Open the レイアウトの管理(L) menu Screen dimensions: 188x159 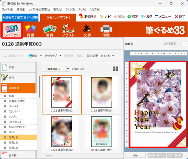coord(39,9)
